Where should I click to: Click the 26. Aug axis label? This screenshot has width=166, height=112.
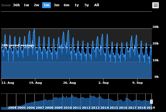point(70,83)
